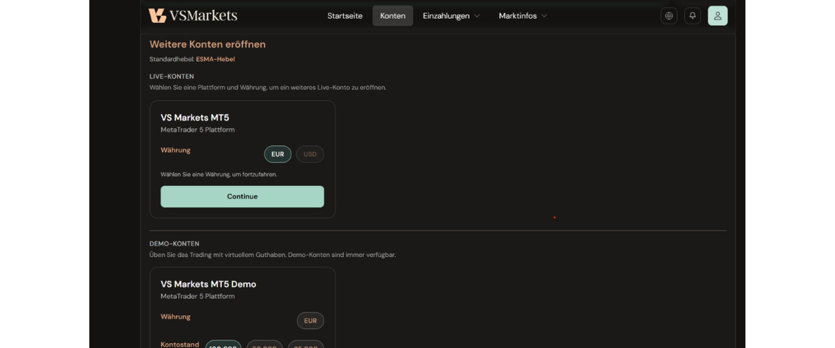The image size is (835, 348).
Task: Open the Einzahlungen menu
Action: [x=452, y=16]
